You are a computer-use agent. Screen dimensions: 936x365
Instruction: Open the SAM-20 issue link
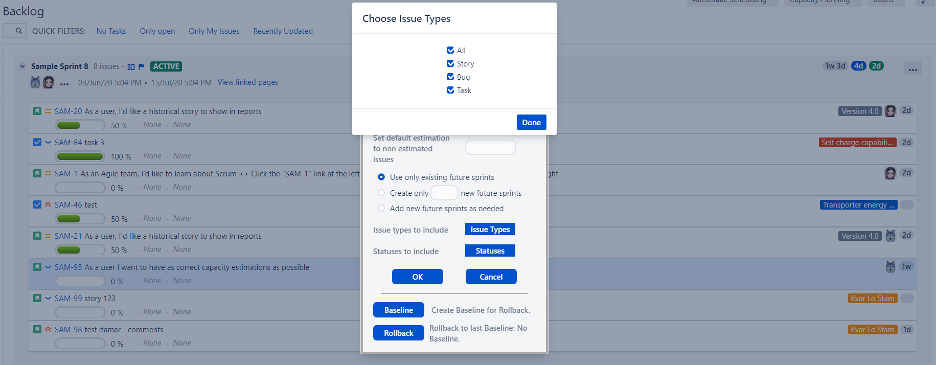(x=69, y=111)
